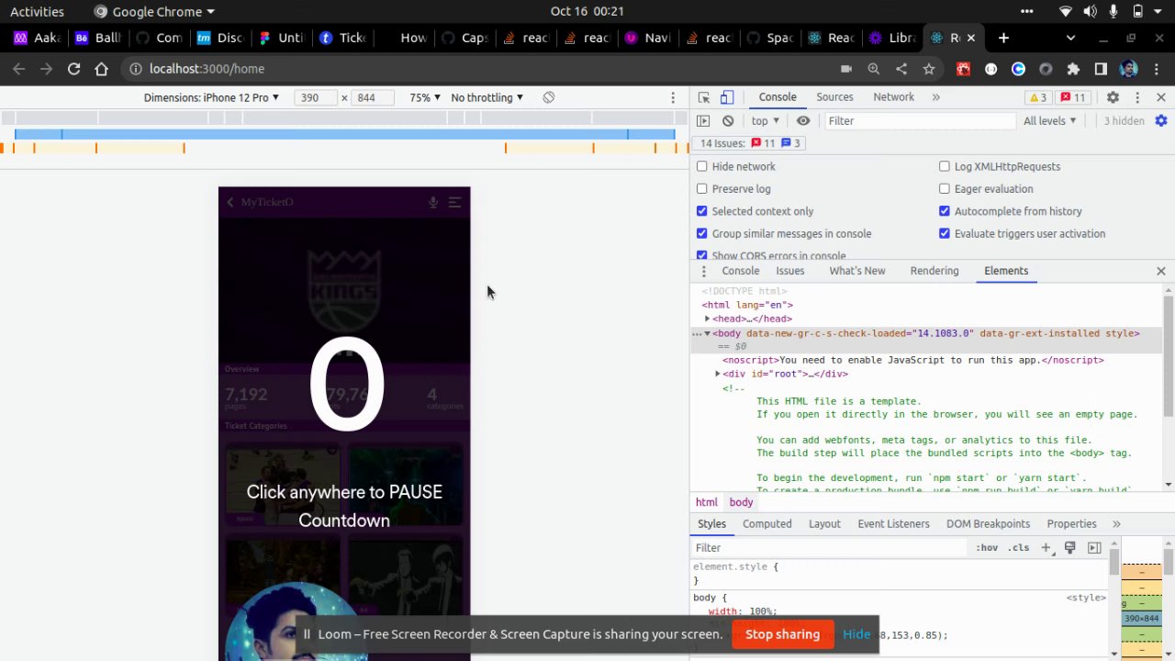Enable Hide network checkbox
The width and height of the screenshot is (1175, 661).
702,166
